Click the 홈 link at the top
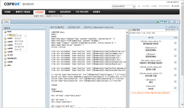184x108 pixels. (139, 6)
